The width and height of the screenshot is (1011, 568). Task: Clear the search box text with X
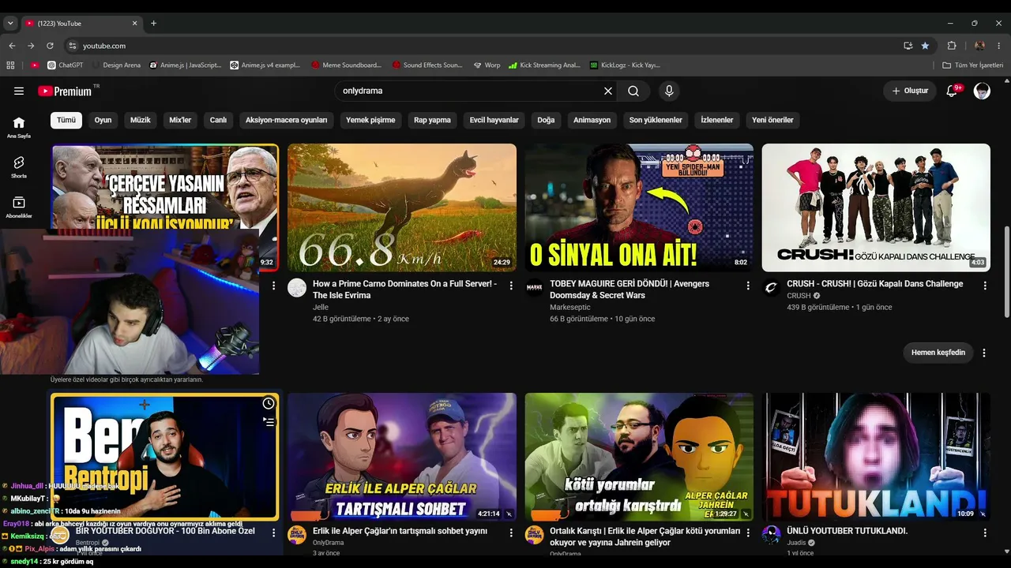point(608,91)
